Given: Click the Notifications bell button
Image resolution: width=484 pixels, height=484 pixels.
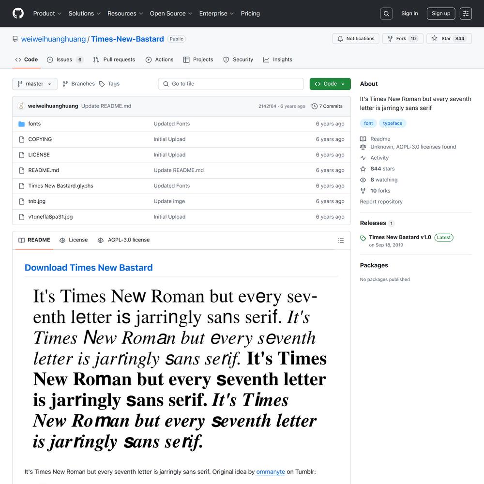Looking at the screenshot, I should [x=356, y=39].
